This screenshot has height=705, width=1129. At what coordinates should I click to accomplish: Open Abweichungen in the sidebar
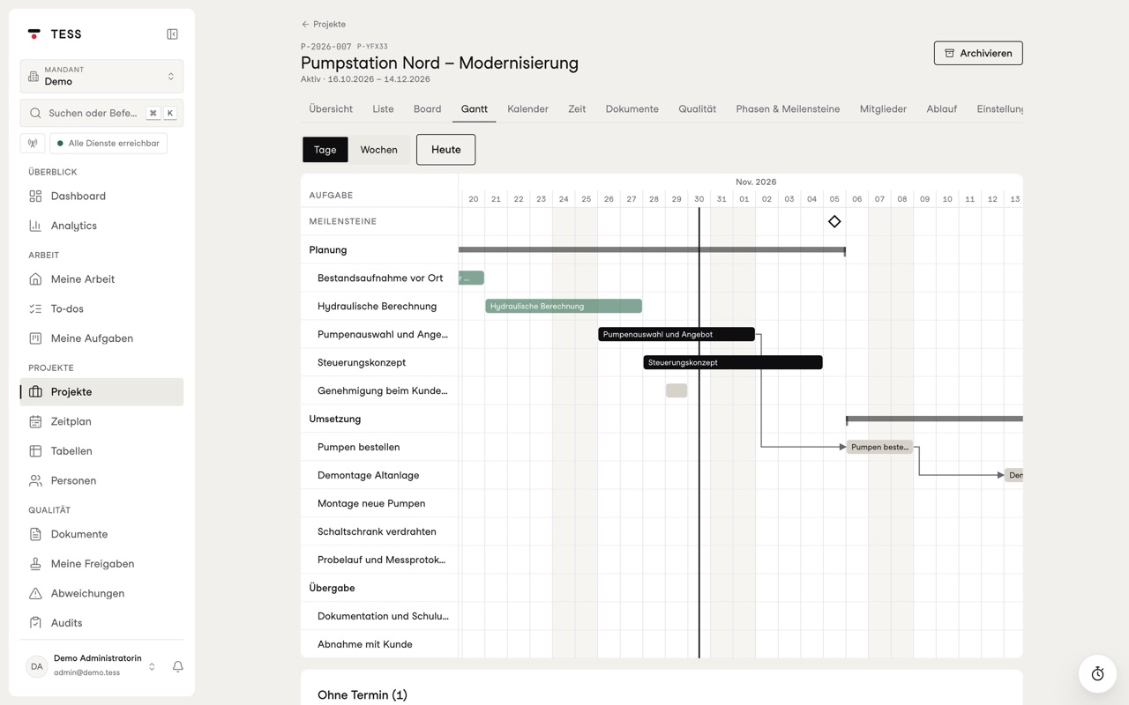[101, 593]
